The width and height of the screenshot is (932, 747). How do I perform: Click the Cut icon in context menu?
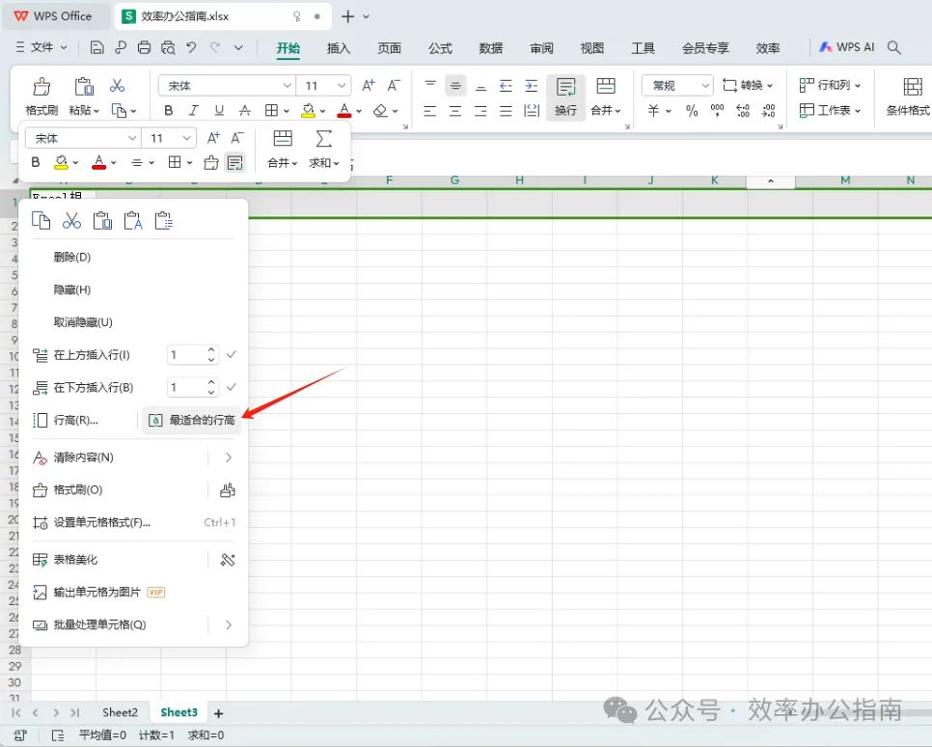click(72, 221)
